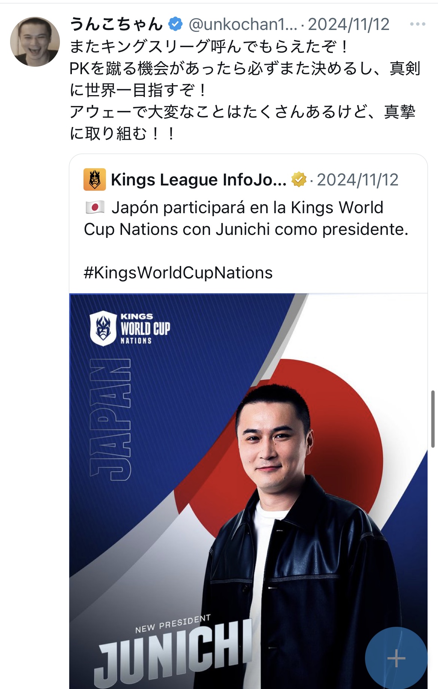Open the @unkochan1 handle link
The image size is (438, 689).
click(x=243, y=25)
